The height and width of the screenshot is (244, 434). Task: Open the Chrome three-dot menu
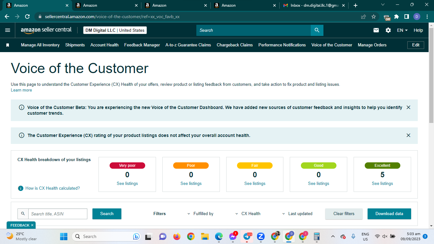[427, 17]
